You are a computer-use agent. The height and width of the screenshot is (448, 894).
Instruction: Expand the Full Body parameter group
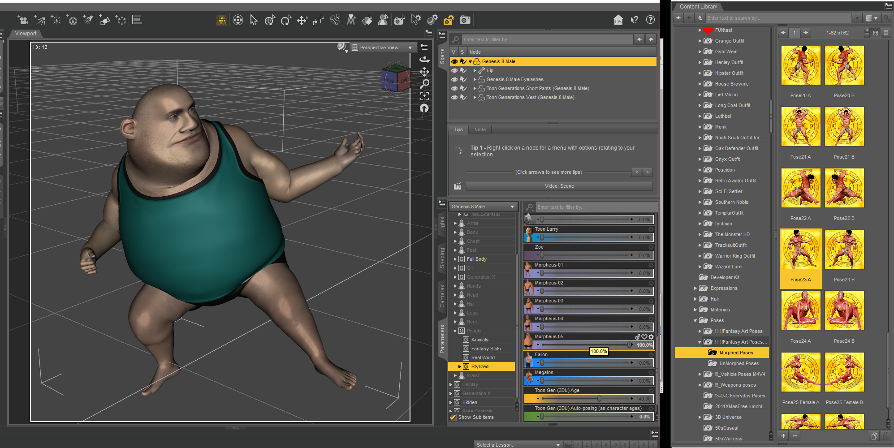pos(455,259)
